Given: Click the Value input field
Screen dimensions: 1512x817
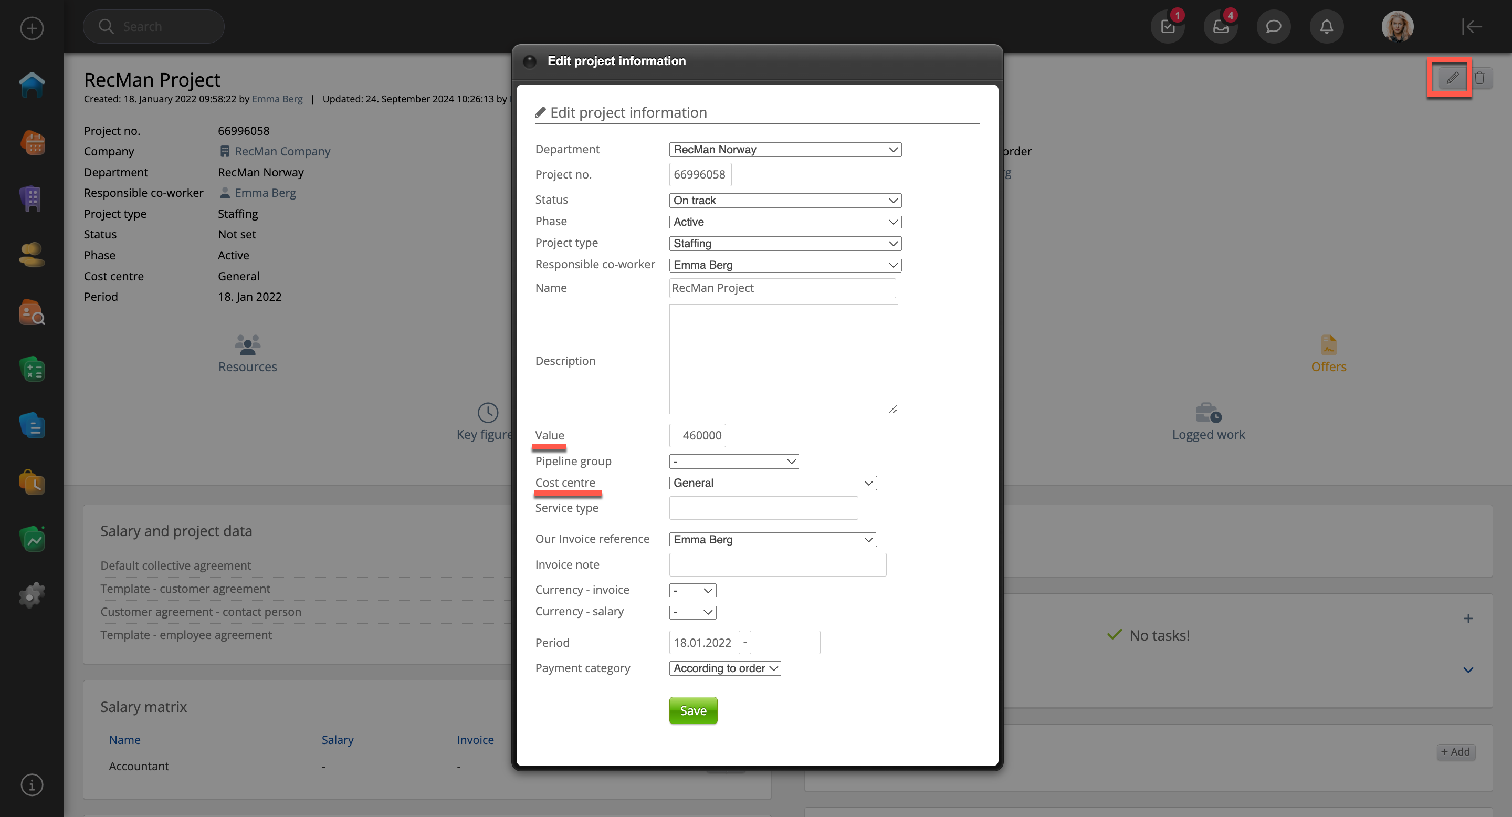Looking at the screenshot, I should (697, 435).
